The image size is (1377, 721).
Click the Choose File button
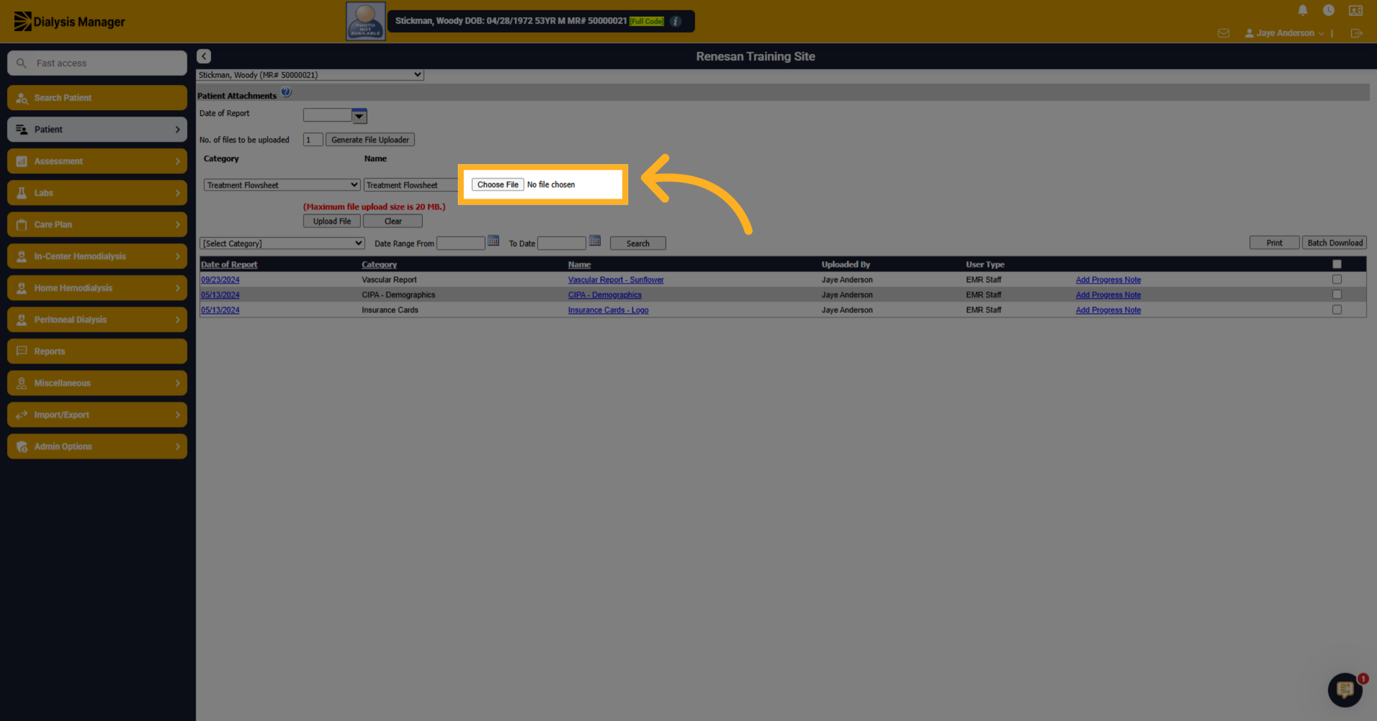coord(497,185)
